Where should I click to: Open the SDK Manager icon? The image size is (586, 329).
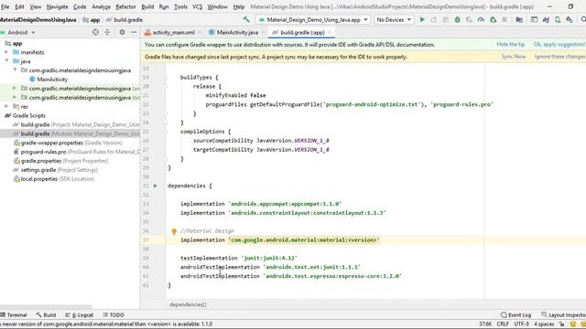(x=570, y=19)
